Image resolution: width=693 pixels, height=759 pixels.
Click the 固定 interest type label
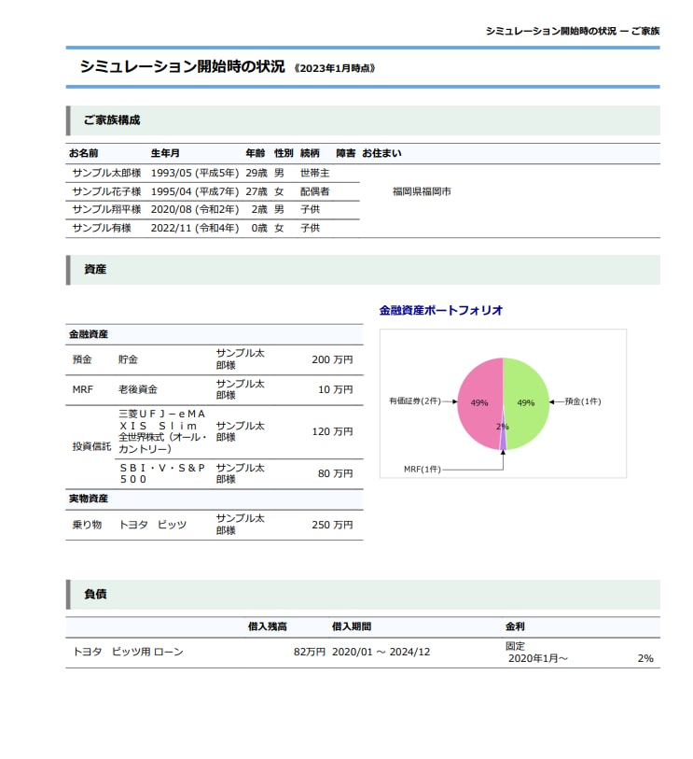(x=515, y=646)
